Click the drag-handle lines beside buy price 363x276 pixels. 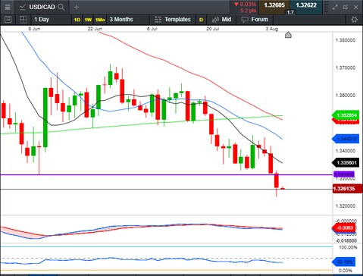point(327,7)
